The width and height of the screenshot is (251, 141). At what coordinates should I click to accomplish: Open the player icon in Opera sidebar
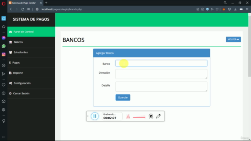point(4,65)
